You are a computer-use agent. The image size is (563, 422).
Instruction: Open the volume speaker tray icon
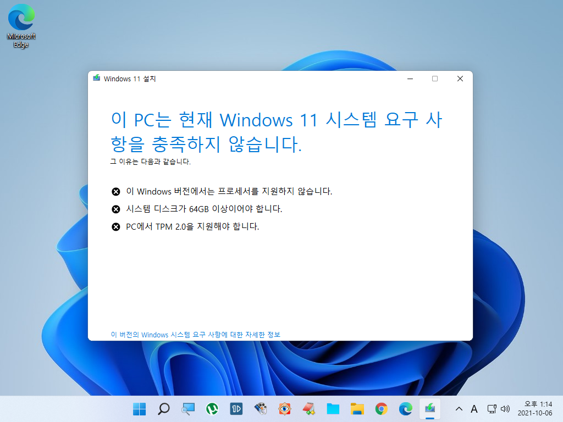pyautogui.click(x=505, y=409)
